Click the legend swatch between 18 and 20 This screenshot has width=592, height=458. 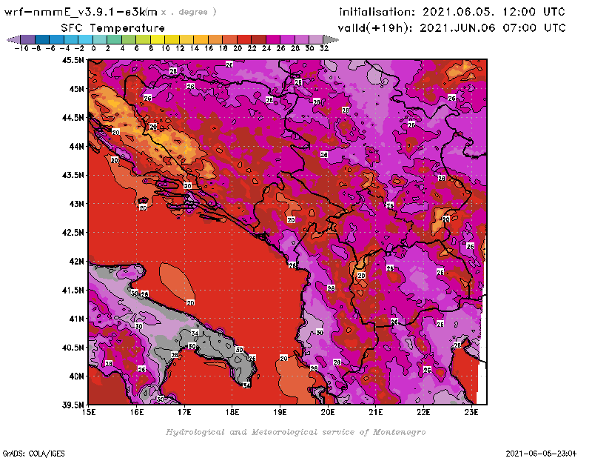tap(229, 39)
